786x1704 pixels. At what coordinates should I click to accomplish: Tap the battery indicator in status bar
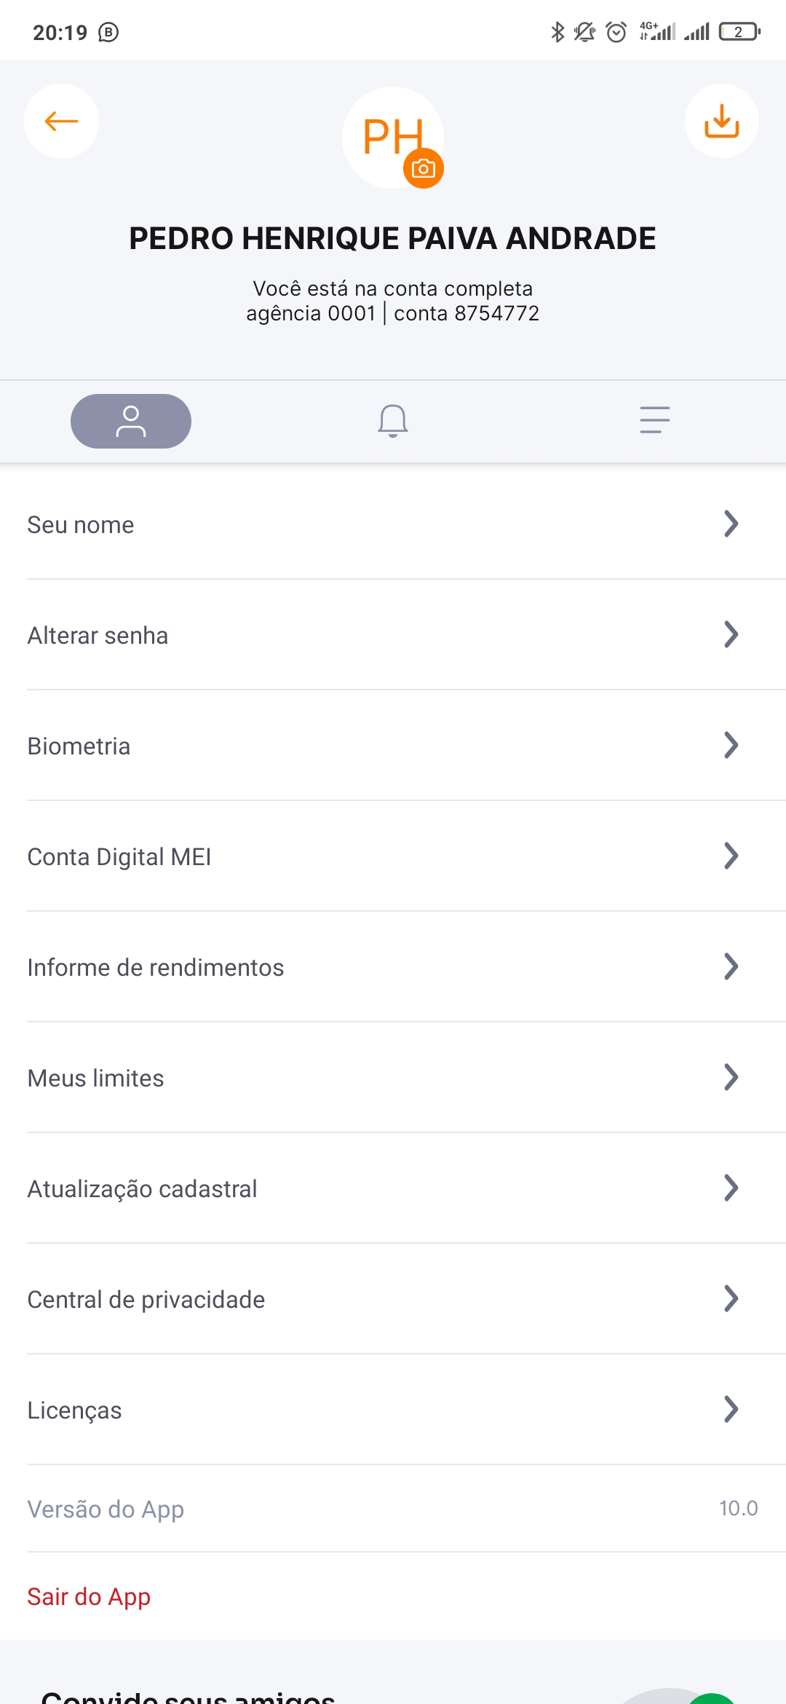739,32
